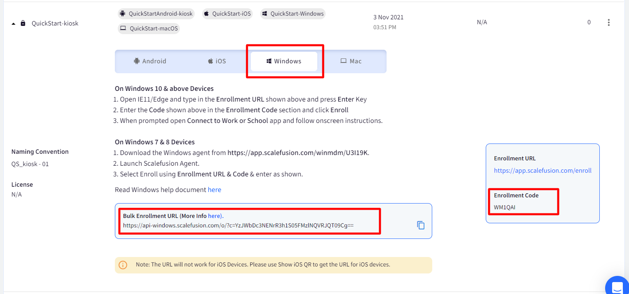Click the License label
Viewport: 629px width, 294px height.
(x=22, y=185)
